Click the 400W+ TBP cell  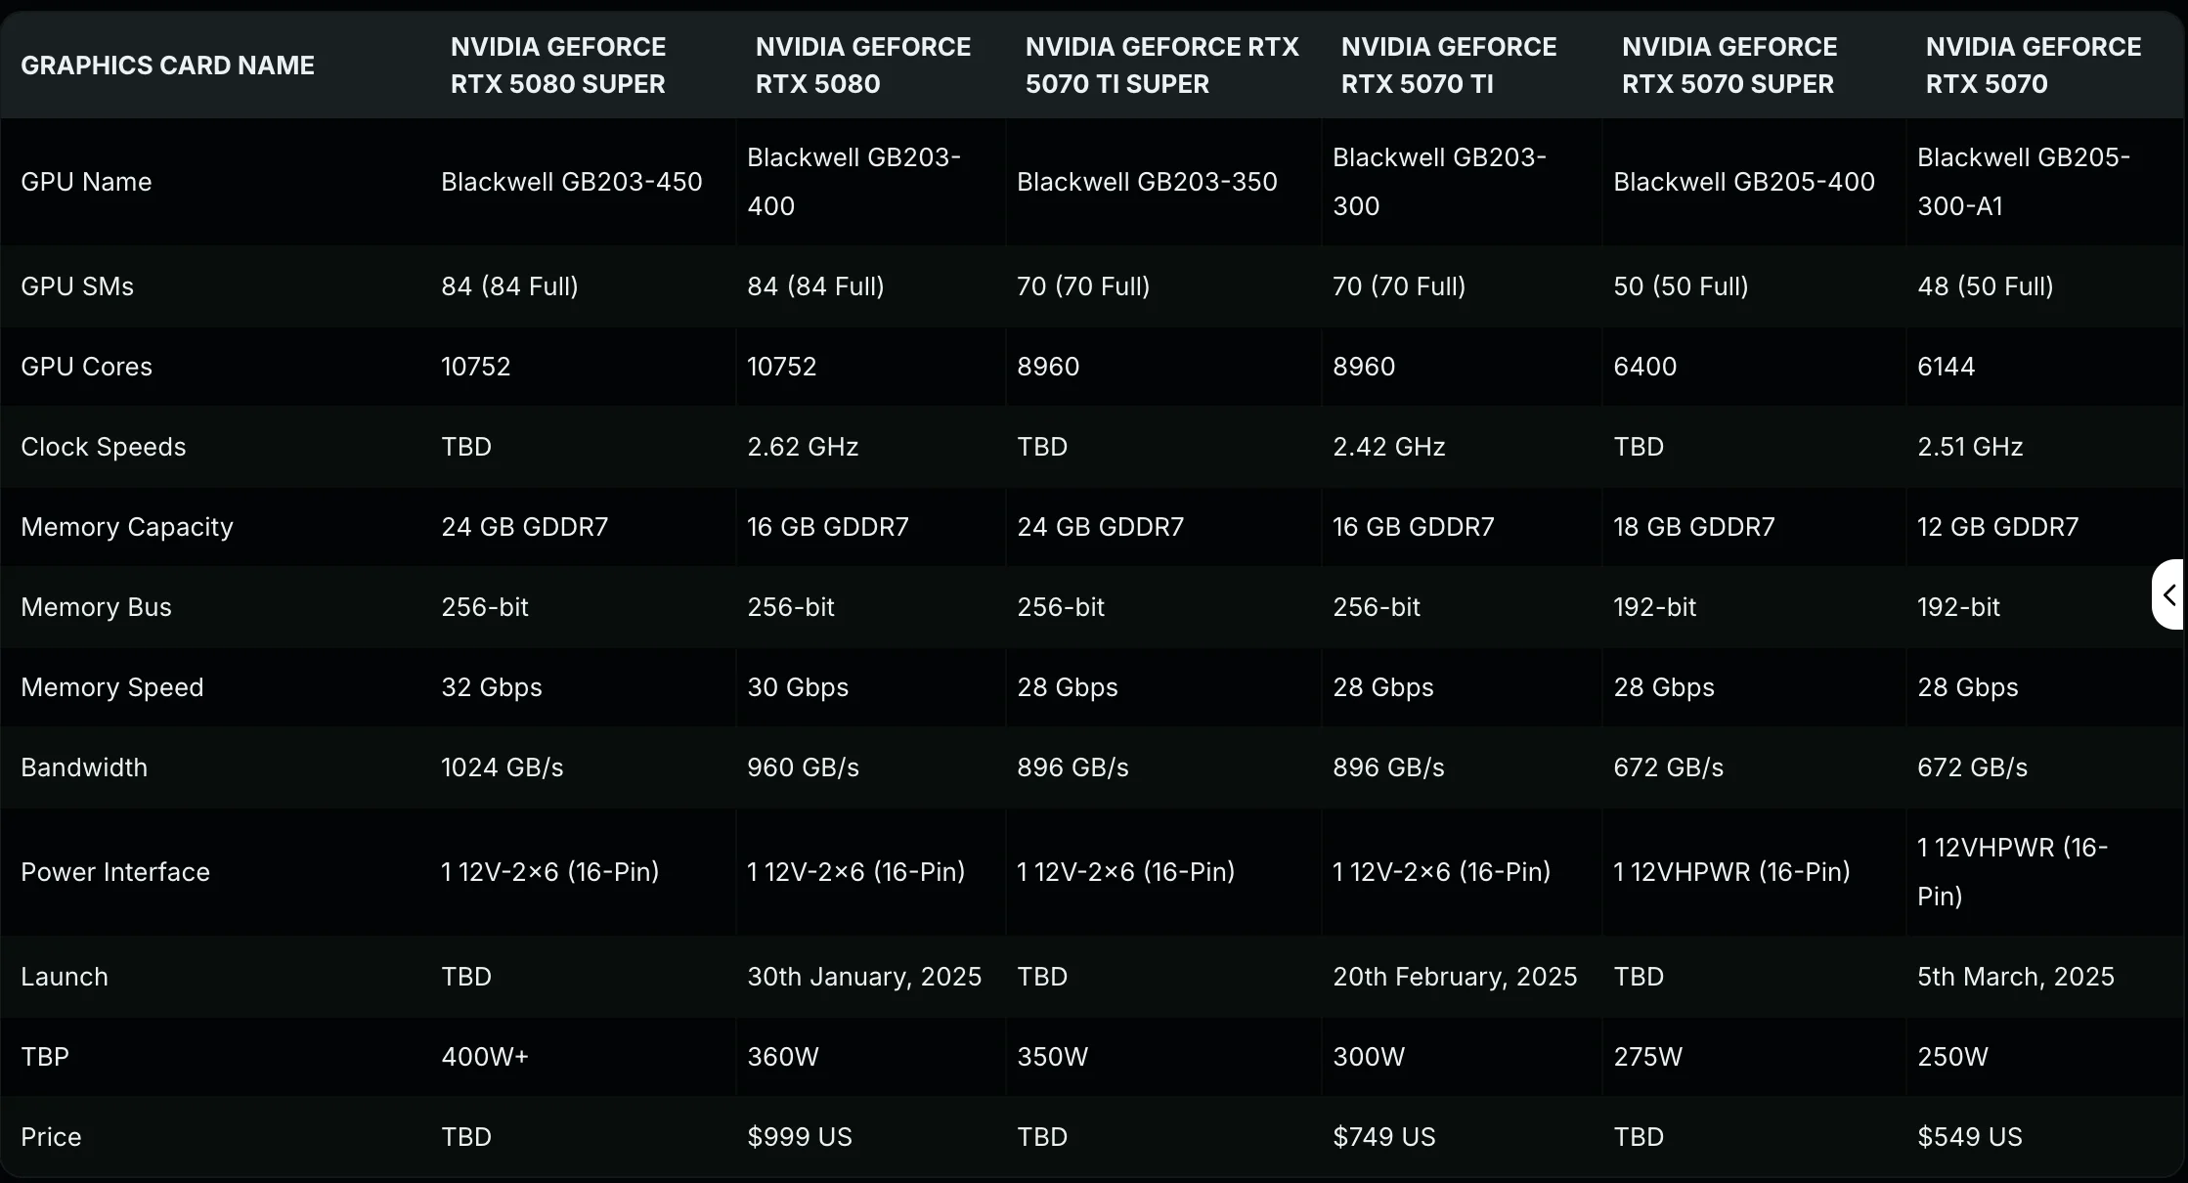[x=484, y=1057]
